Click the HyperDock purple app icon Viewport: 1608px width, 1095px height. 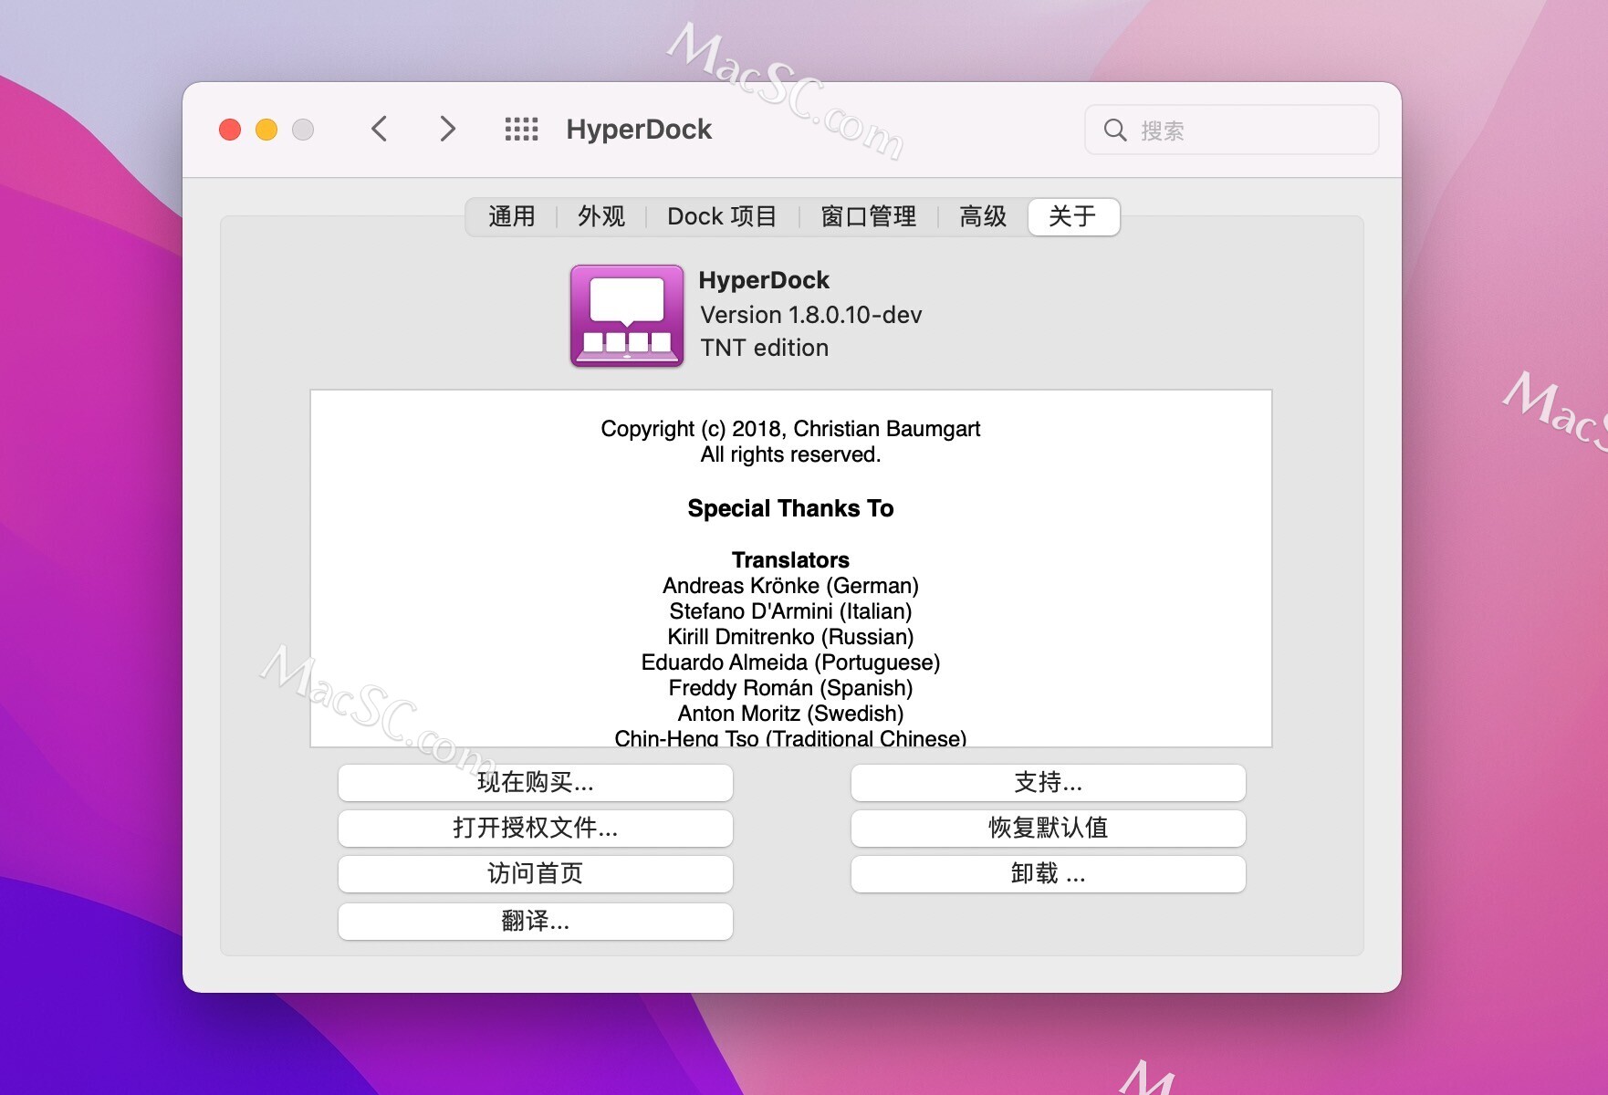click(x=627, y=316)
